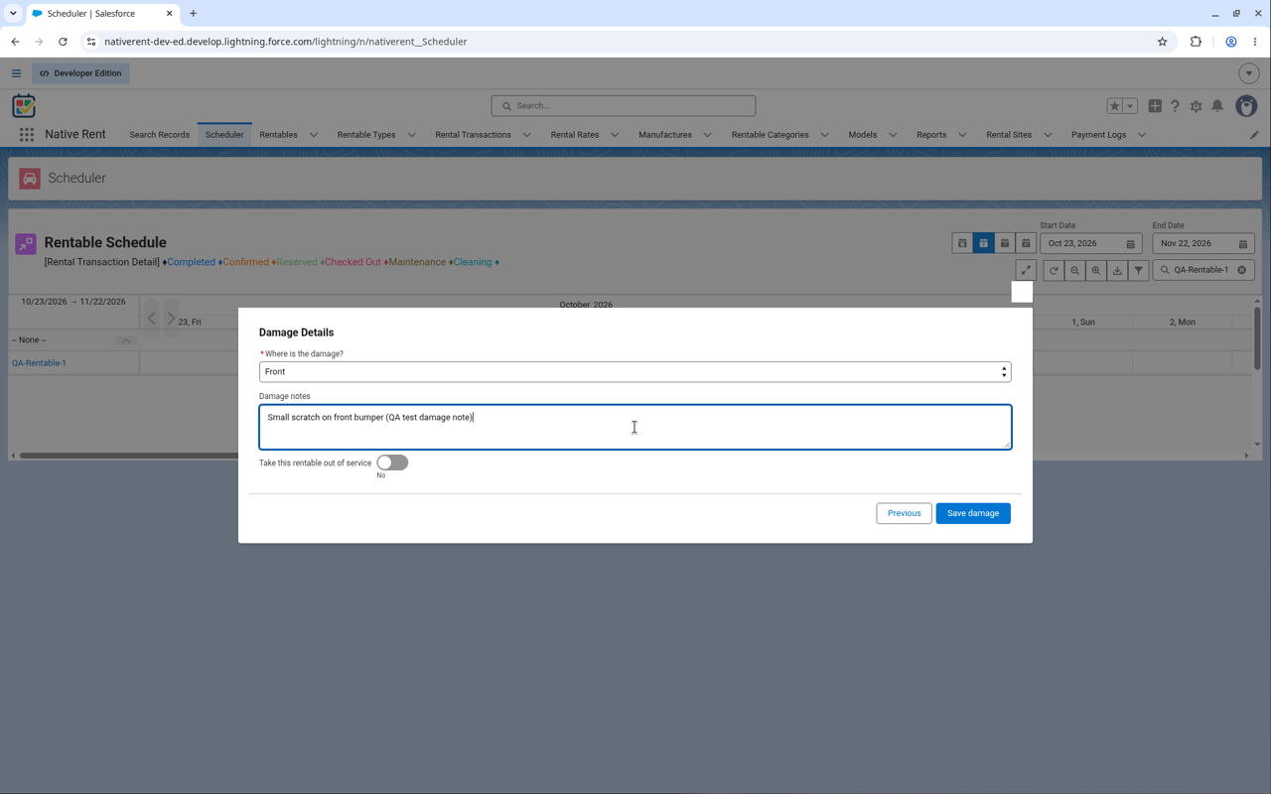Click the global actions plus icon

1155,106
